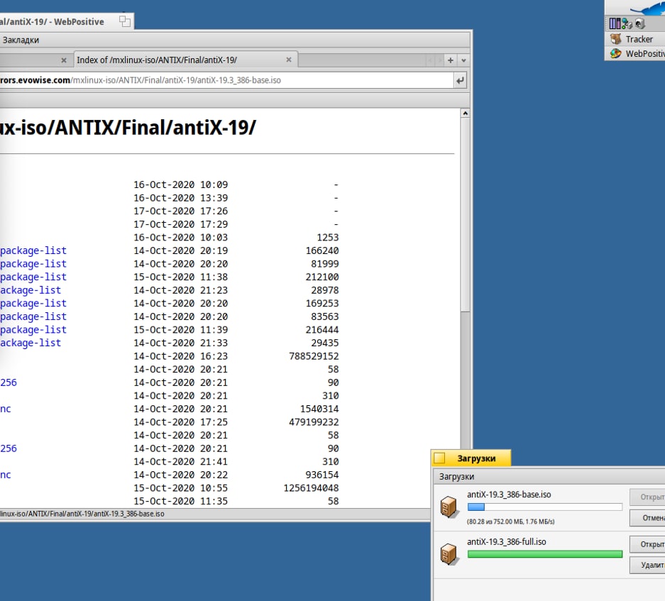The width and height of the screenshot is (665, 601).
Task: Click the status bar link text at browser bottom
Action: [x=82, y=514]
